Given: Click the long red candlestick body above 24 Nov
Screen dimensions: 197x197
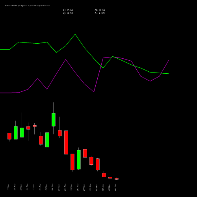Looking at the screenshot, I should click(x=66, y=142).
